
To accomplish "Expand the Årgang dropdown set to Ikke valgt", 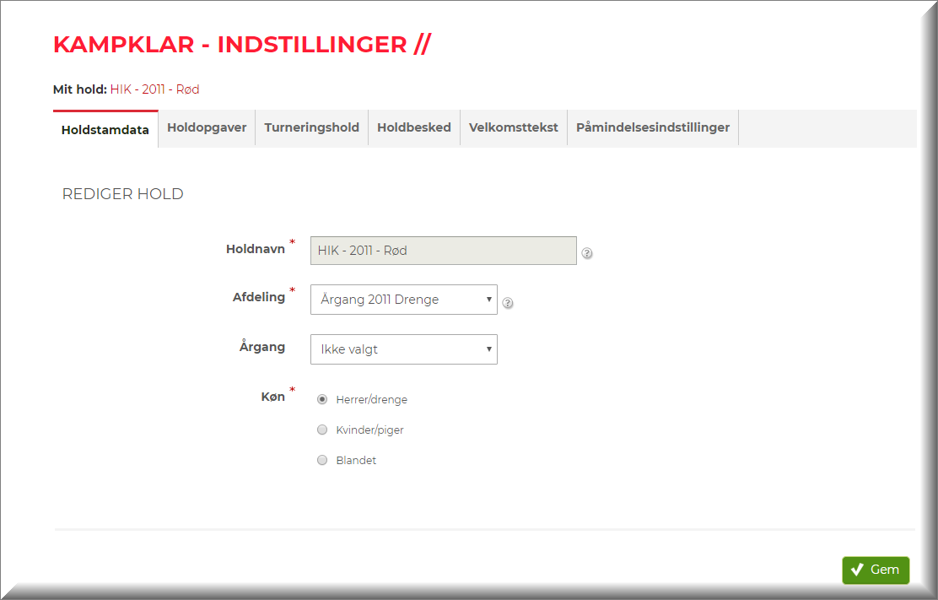I will (403, 349).
